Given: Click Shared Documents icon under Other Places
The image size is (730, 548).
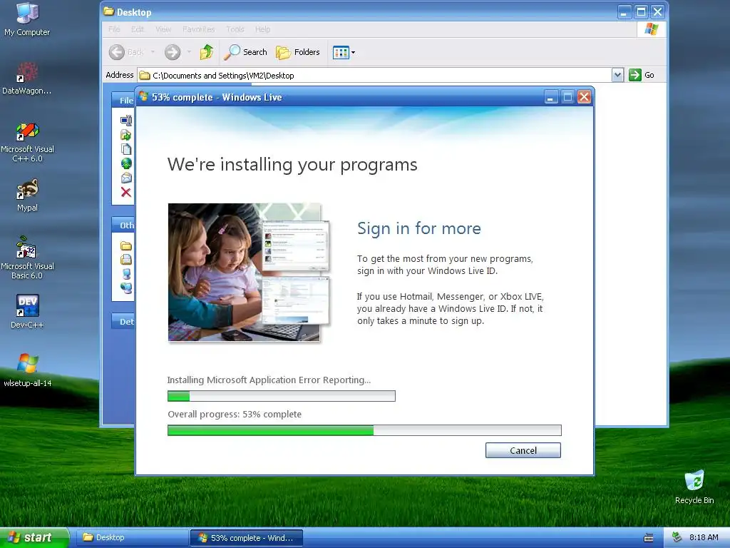Looking at the screenshot, I should [x=125, y=260].
